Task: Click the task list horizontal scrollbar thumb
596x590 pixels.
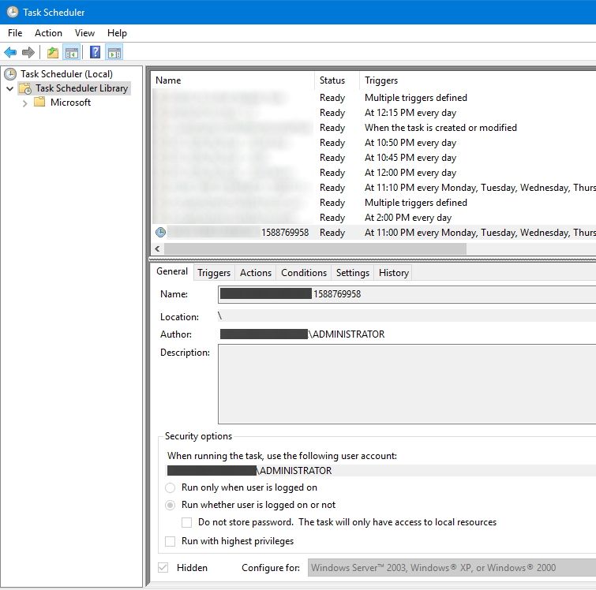Action: (x=315, y=248)
